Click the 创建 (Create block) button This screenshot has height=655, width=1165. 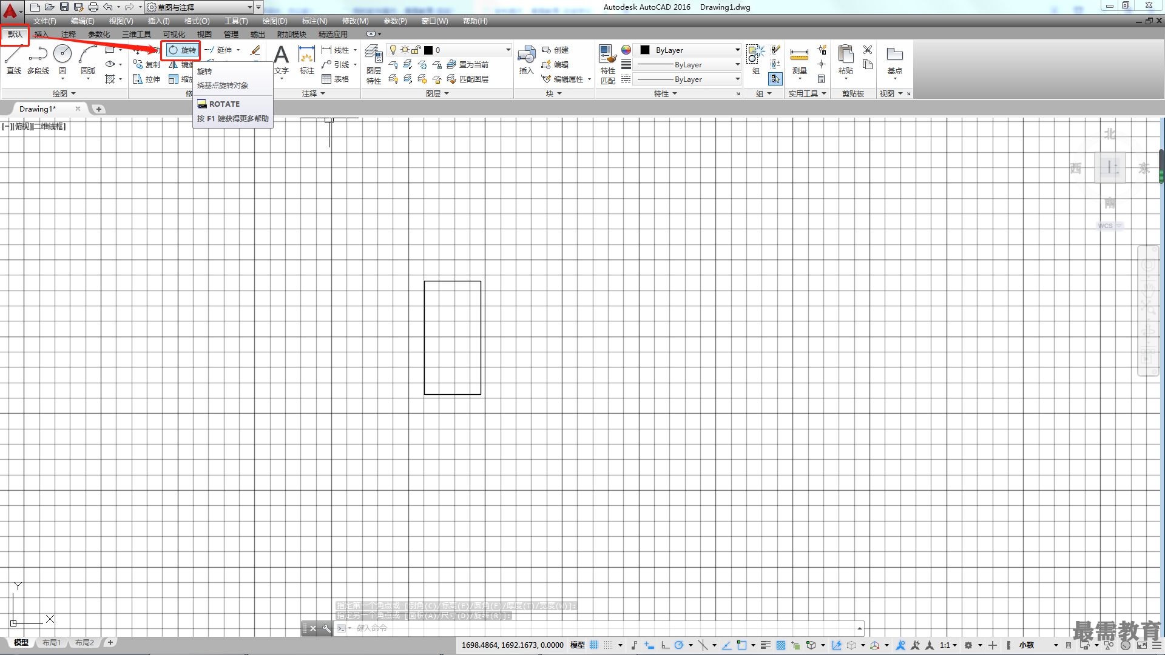pos(555,50)
